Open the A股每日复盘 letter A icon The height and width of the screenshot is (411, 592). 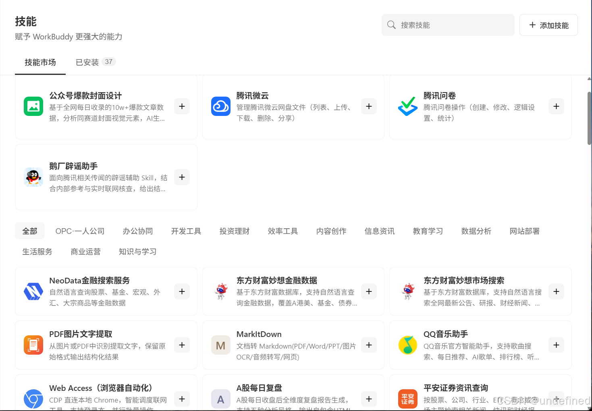click(221, 399)
